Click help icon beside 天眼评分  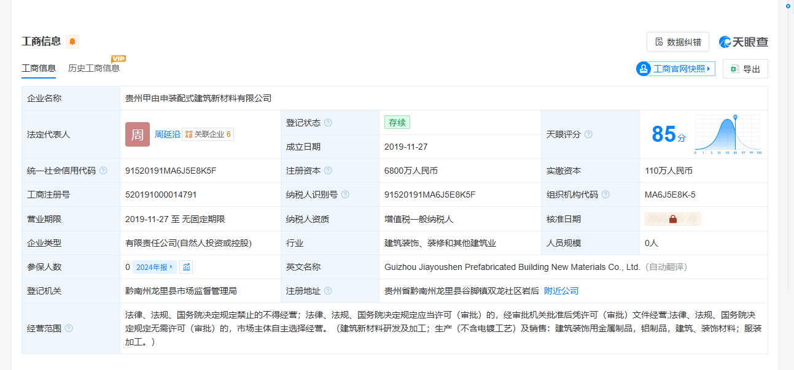588,134
